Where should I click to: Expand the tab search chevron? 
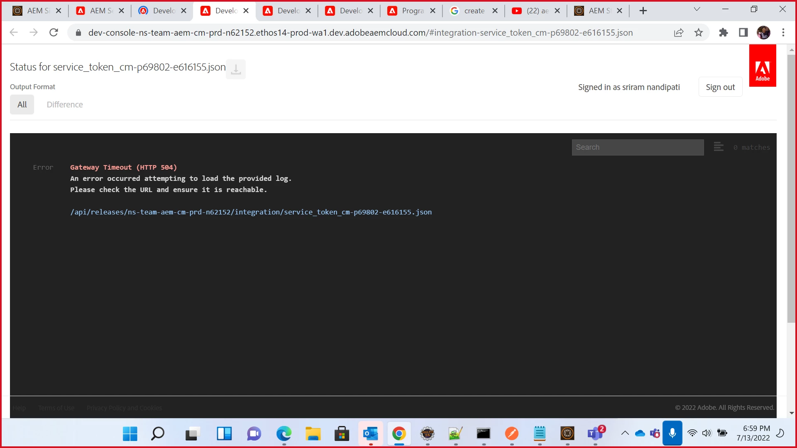[x=697, y=10]
